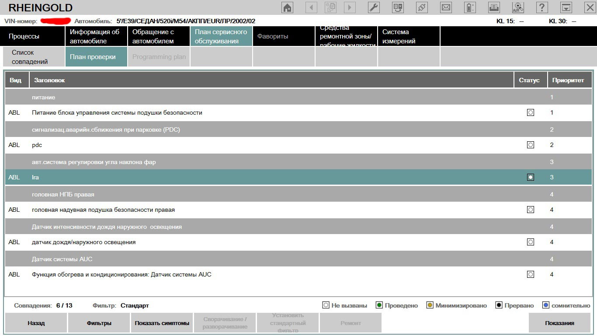
Task: Select Питание блока управления системы подушки безопасности
Action: pyautogui.click(x=298, y=112)
